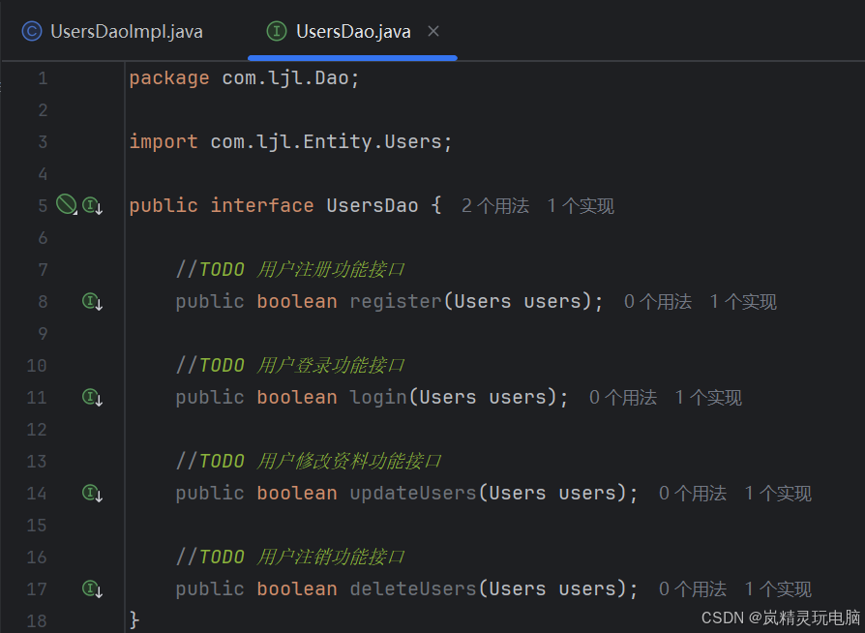Click the 'import' keyword on line 3
The width and height of the screenshot is (865, 633).
pos(164,142)
